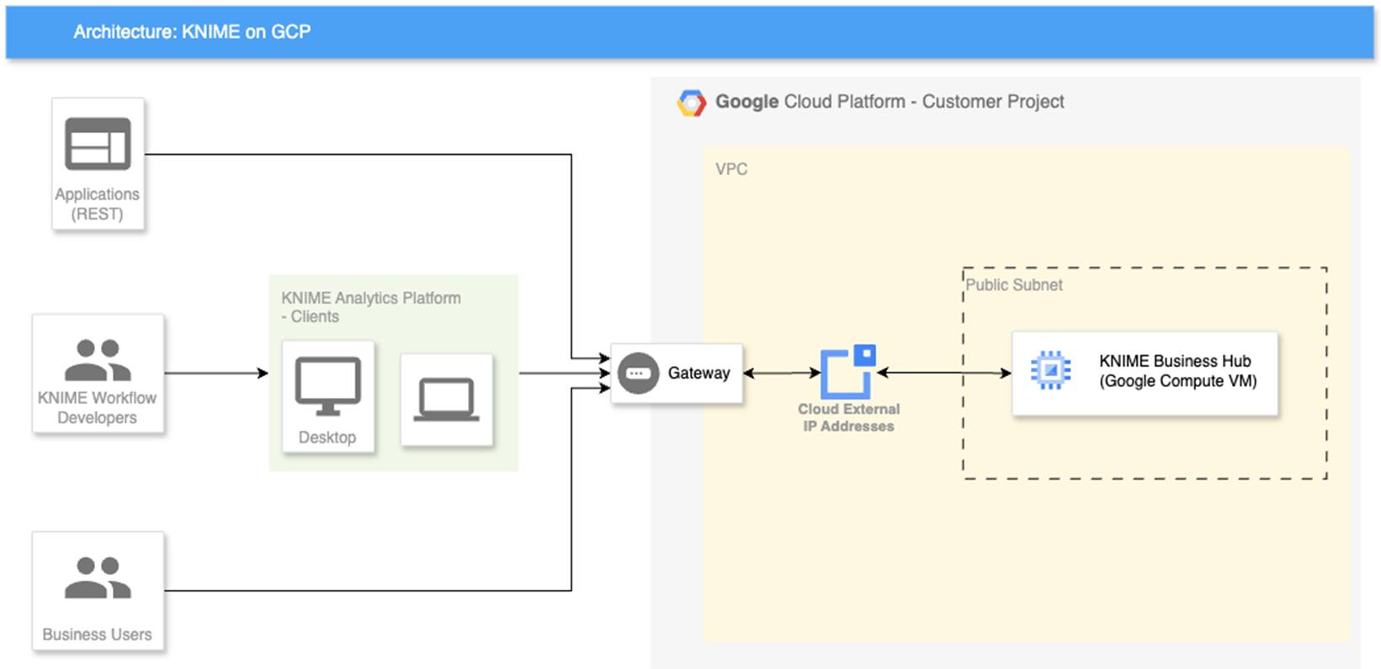Screen dimensions: 1381x669
Task: Click the VPC label
Action: [x=730, y=169]
